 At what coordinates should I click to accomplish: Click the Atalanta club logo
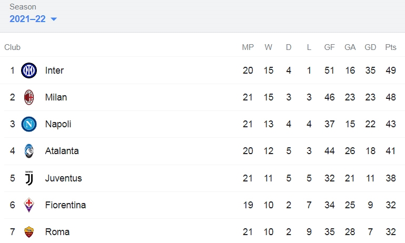pyautogui.click(x=29, y=151)
